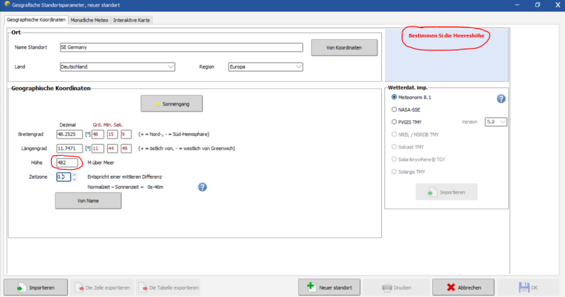This screenshot has height=297, width=565.
Task: Increase the Zeitzone value with up arrow
Action: pyautogui.click(x=73, y=174)
